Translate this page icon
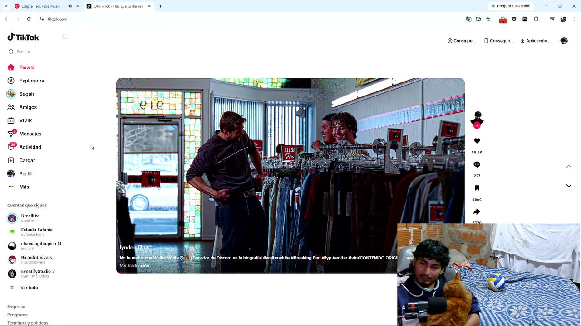Screen dimensions: 581x326 (468, 19)
